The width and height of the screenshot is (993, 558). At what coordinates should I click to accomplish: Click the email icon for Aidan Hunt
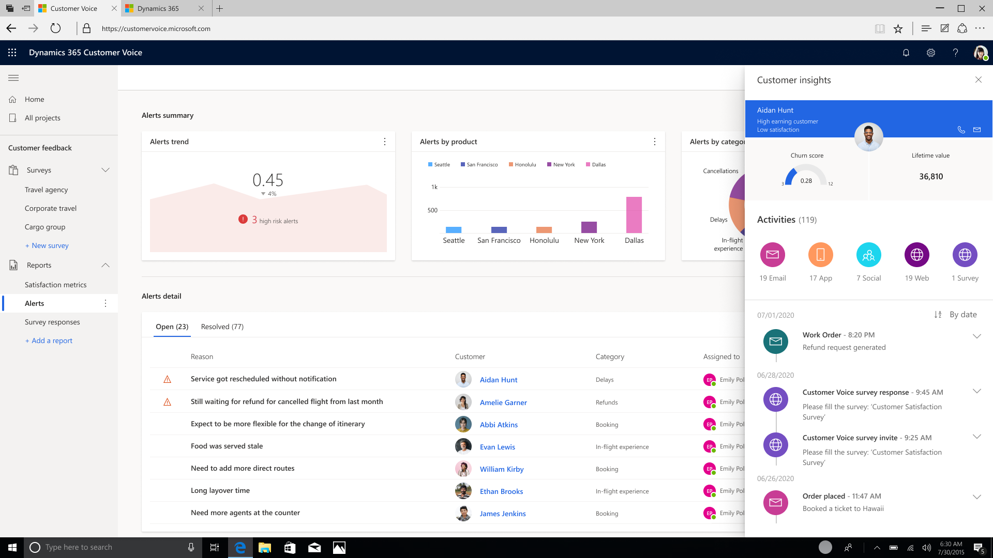tap(977, 130)
